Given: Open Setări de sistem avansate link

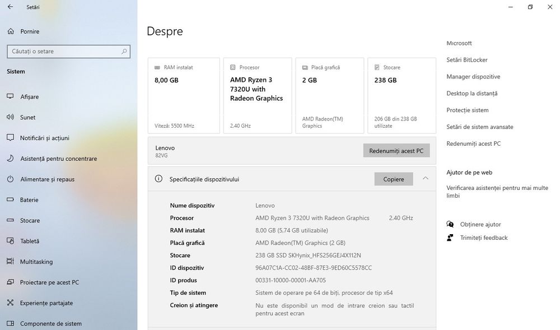Looking at the screenshot, I should click(480, 127).
